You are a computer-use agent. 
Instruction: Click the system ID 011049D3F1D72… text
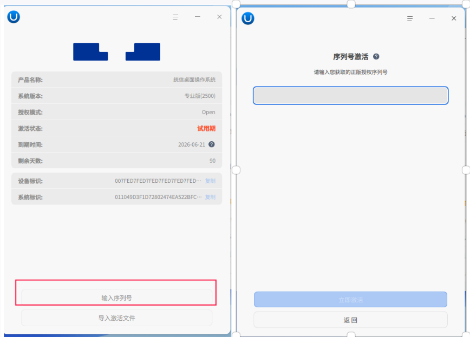click(x=158, y=197)
